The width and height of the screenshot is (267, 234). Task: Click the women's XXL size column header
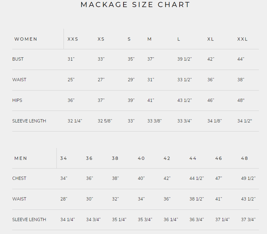[243, 39]
